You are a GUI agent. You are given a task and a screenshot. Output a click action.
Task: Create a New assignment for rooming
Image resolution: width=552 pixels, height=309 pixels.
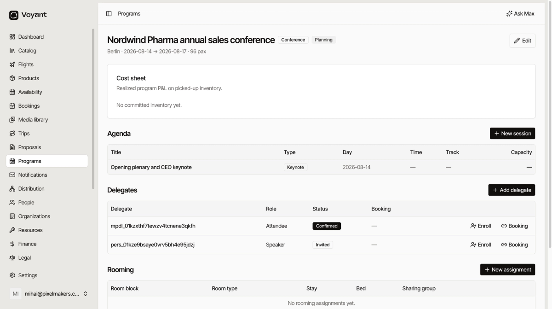click(x=508, y=270)
